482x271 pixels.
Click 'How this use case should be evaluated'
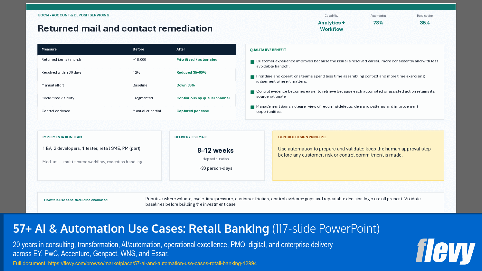[76, 200]
